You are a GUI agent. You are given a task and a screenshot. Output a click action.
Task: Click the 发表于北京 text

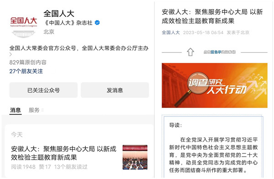click(238, 32)
